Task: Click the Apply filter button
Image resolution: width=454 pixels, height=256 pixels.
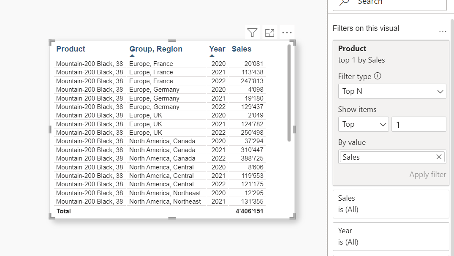Action: [427, 174]
